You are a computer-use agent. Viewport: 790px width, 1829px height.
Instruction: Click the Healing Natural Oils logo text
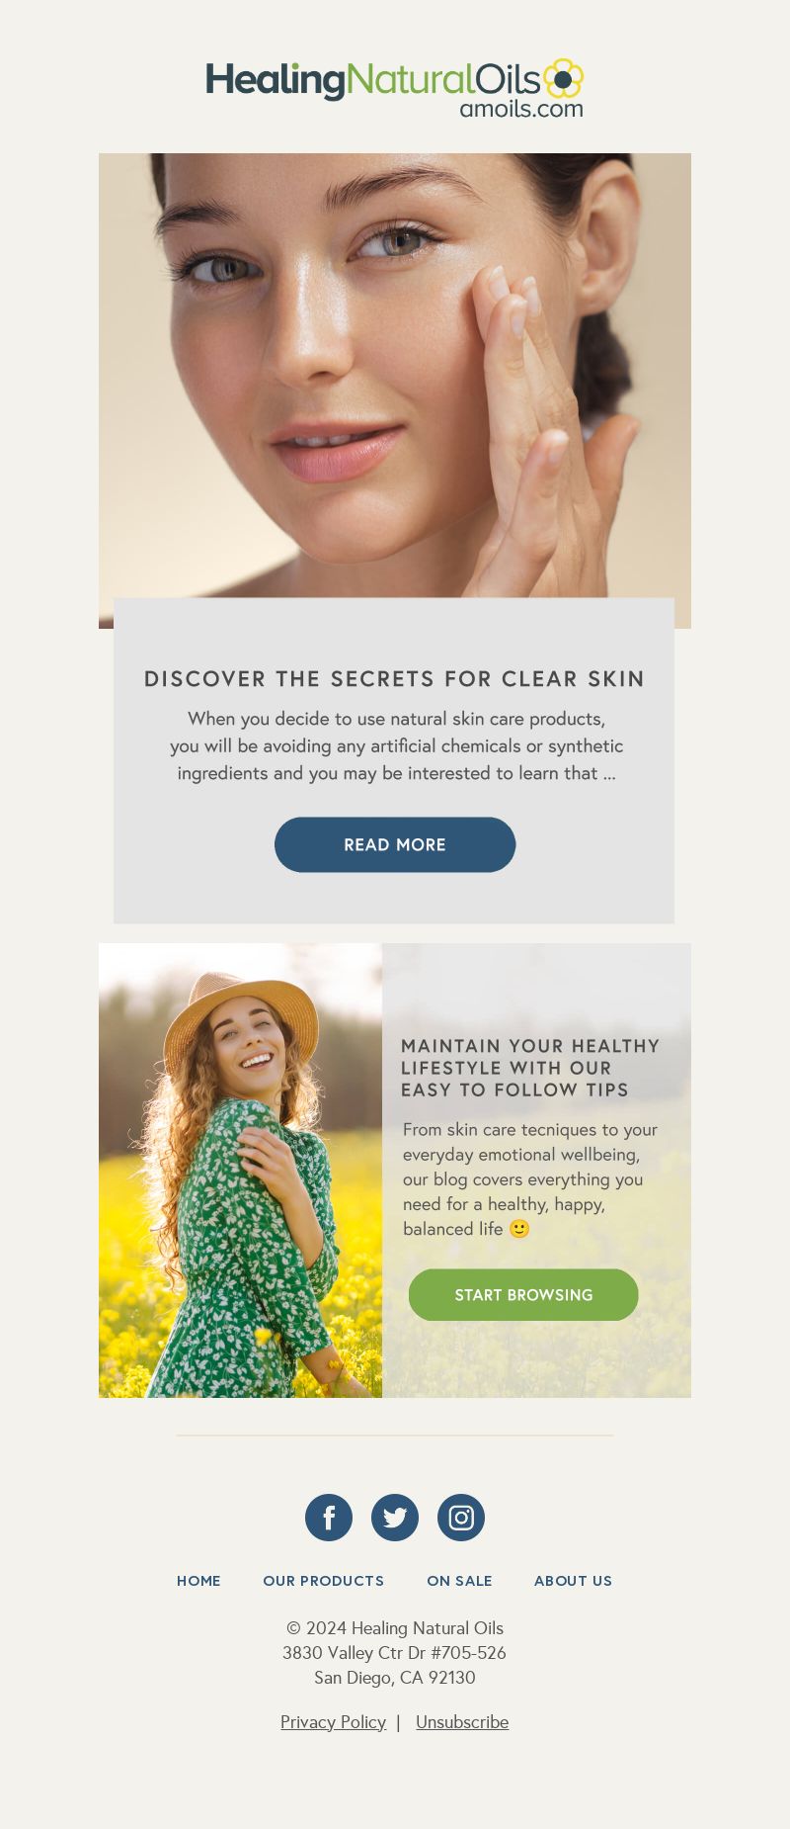373,81
